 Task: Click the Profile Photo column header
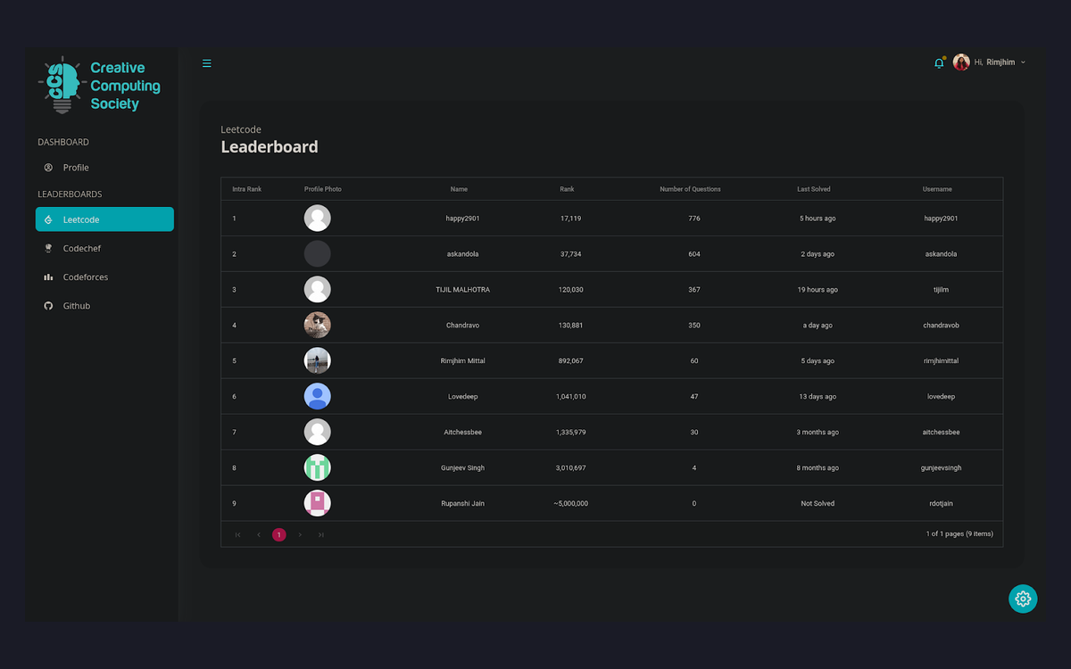[x=323, y=189]
